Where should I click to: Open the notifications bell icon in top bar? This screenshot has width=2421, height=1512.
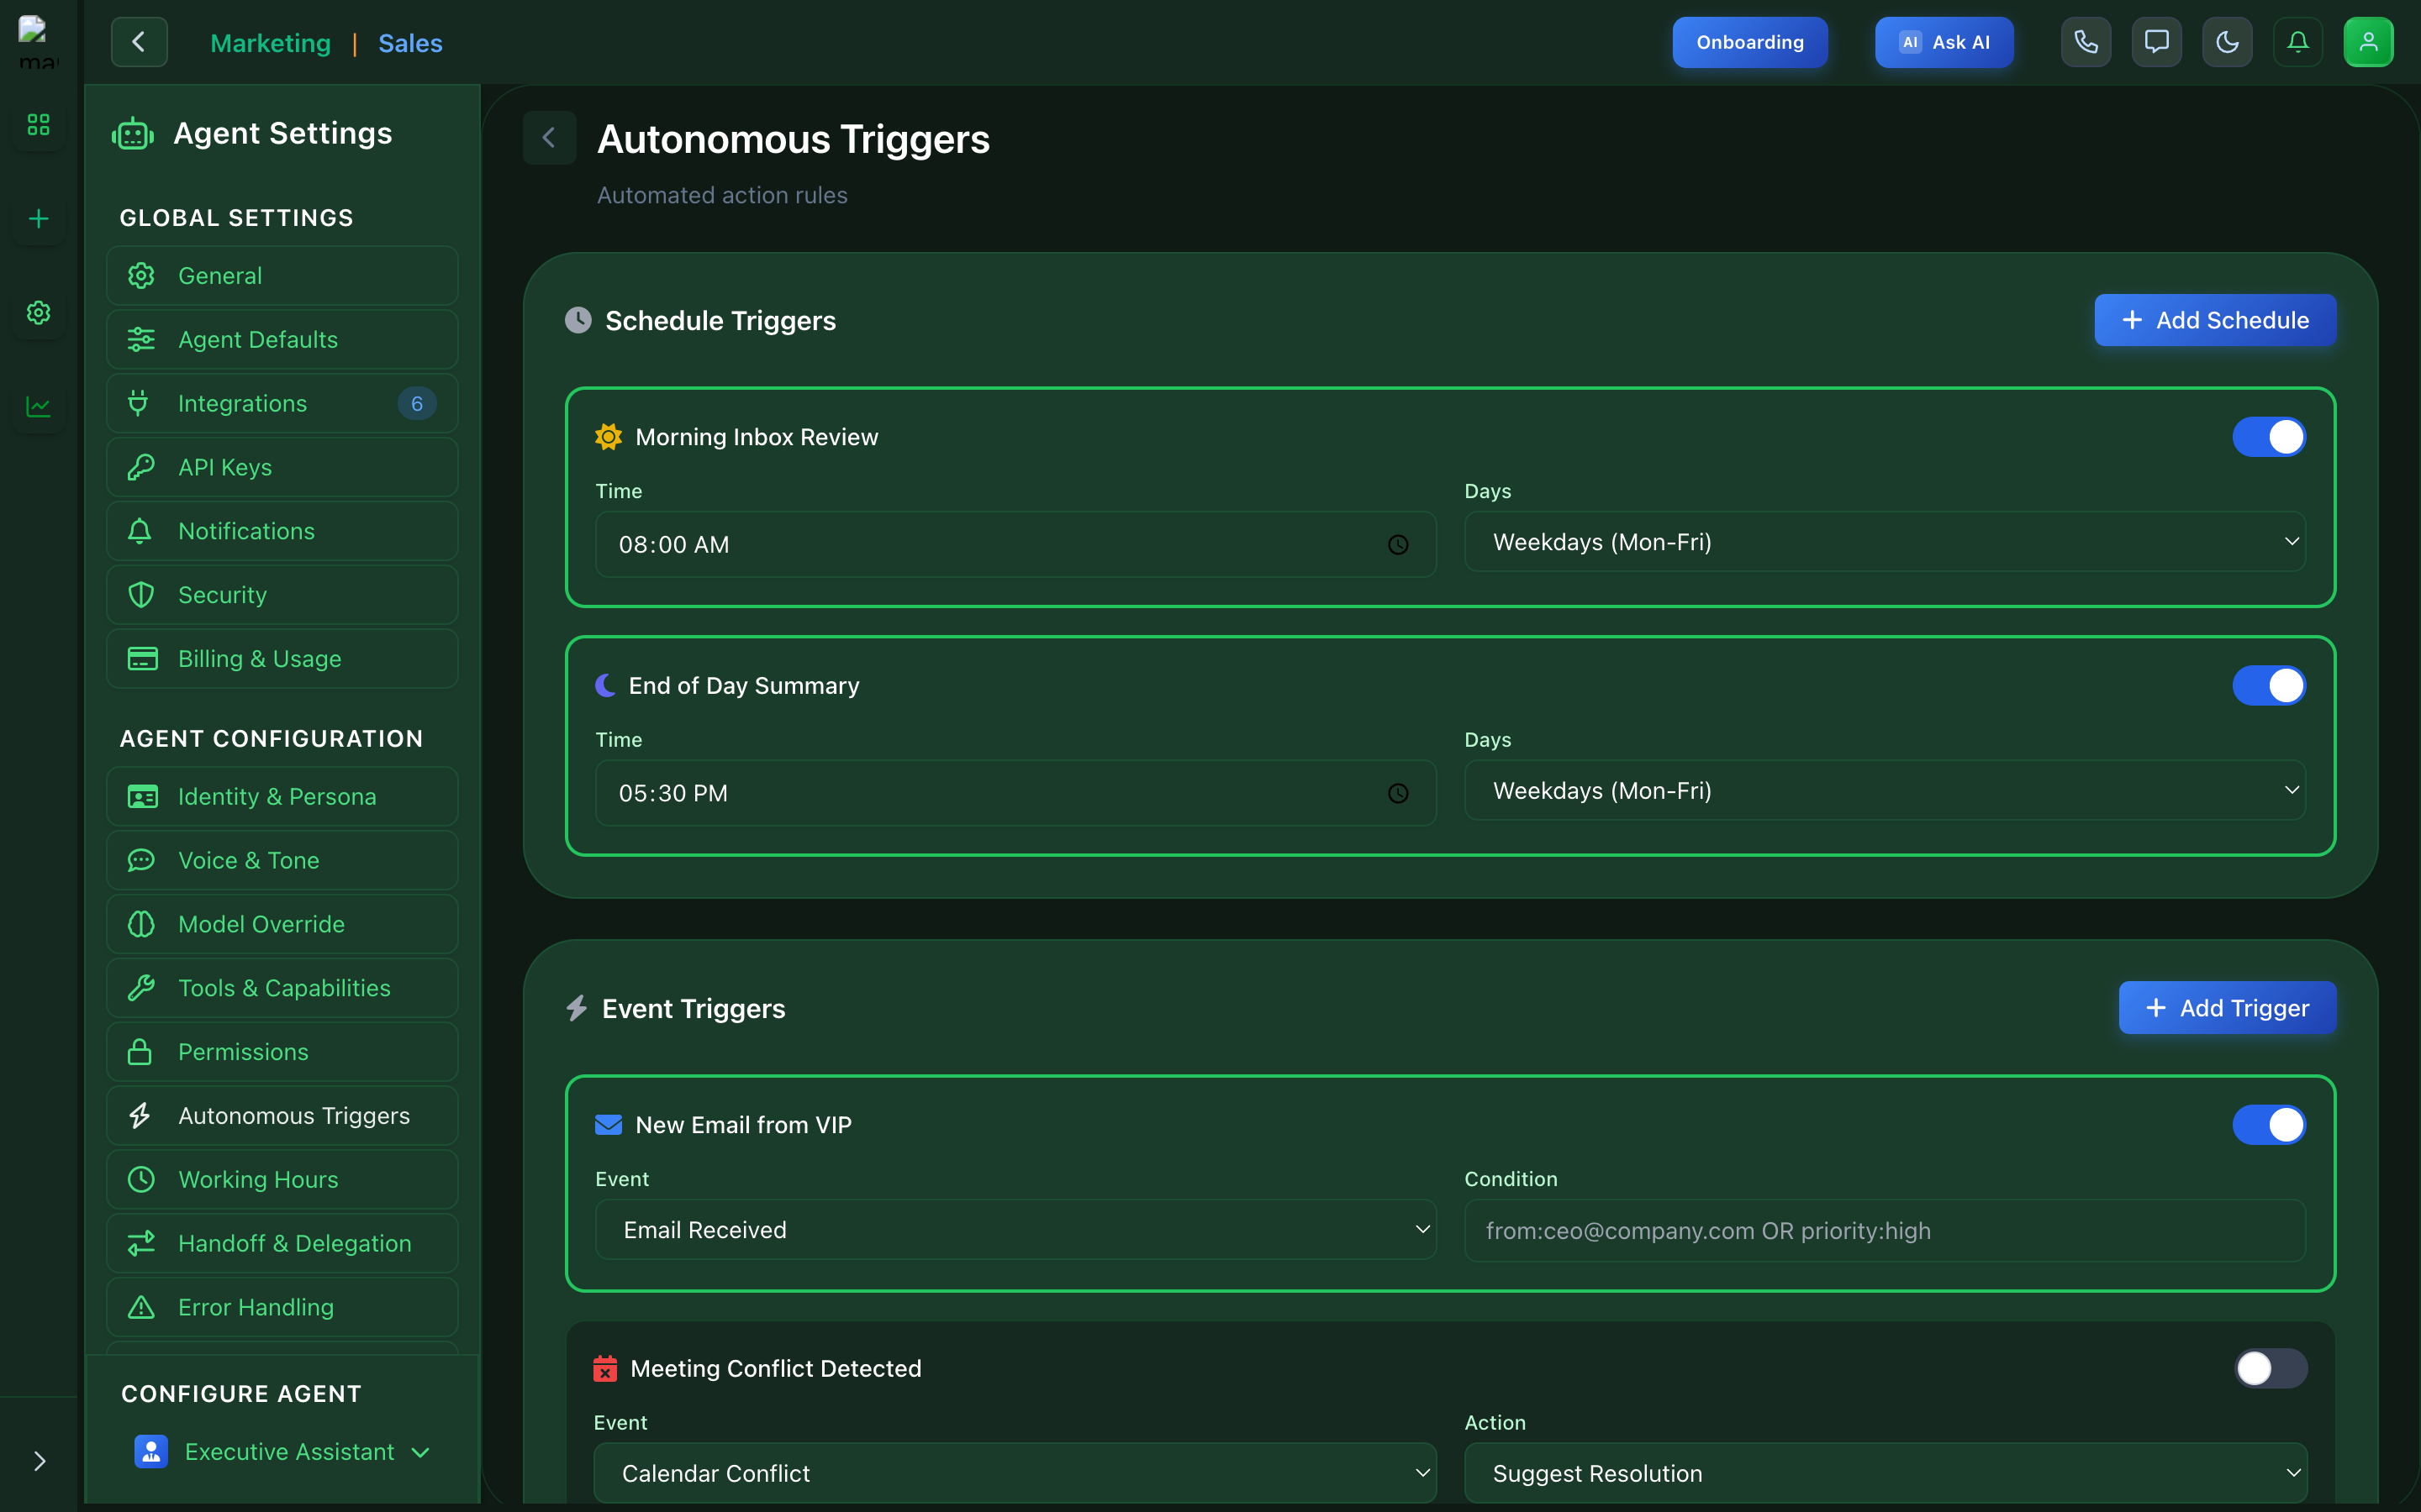click(x=2298, y=42)
